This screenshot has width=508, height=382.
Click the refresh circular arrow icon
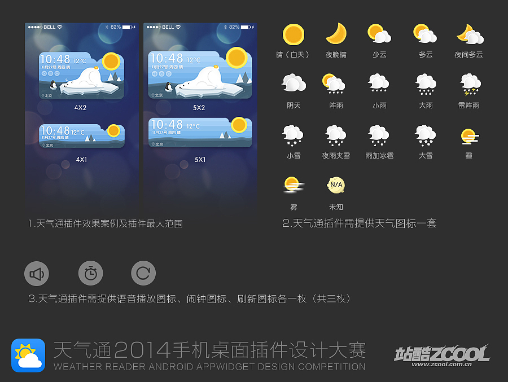143,273
